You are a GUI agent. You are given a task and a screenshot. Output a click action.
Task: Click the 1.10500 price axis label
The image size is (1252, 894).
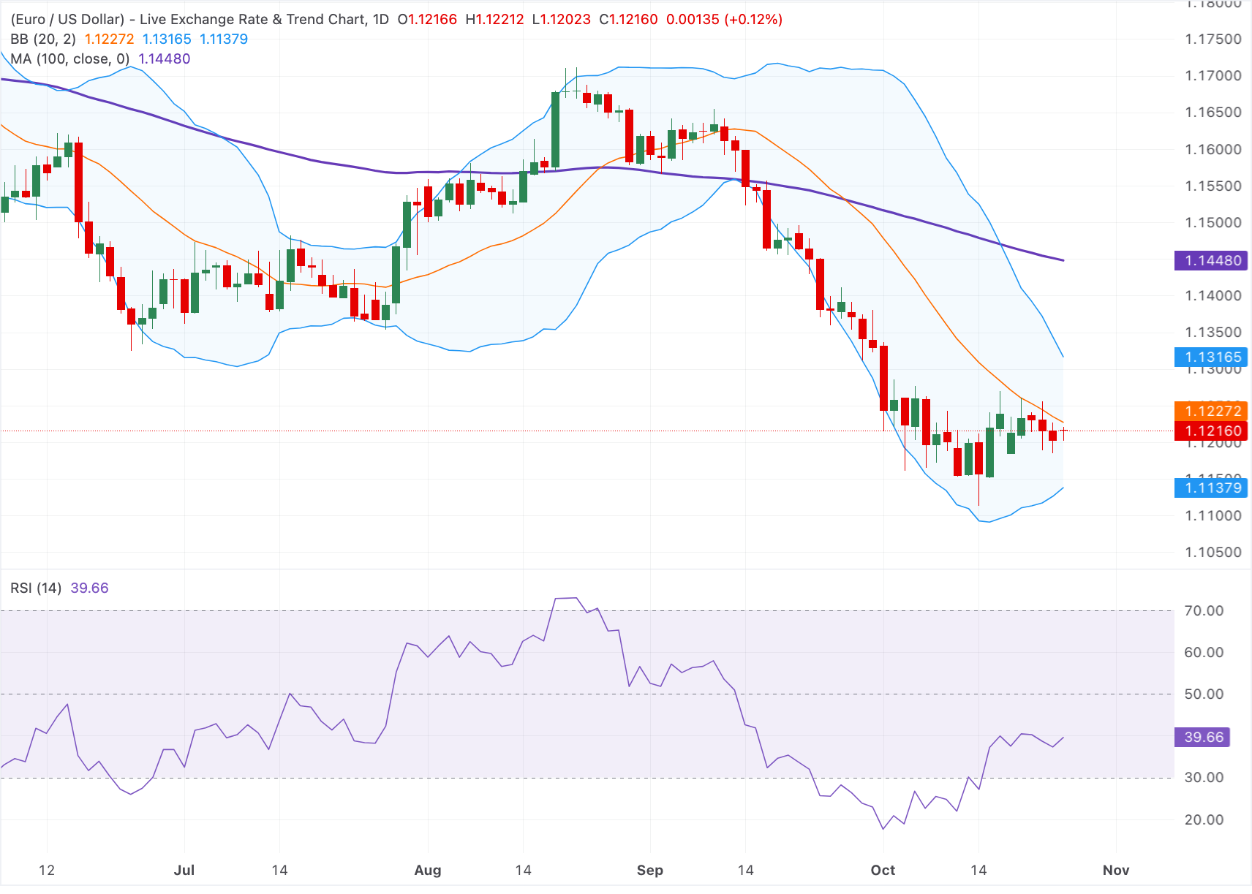coord(1213,553)
